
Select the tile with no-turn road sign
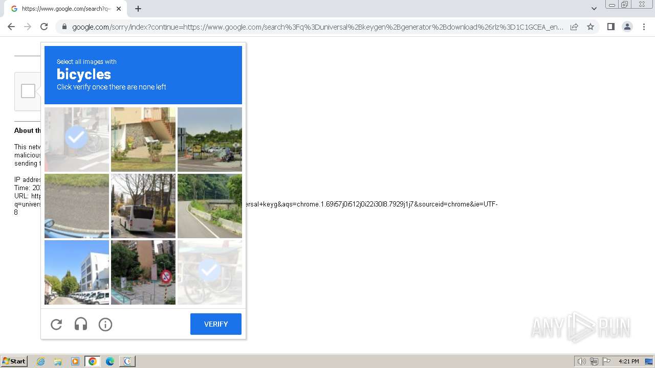(x=143, y=272)
